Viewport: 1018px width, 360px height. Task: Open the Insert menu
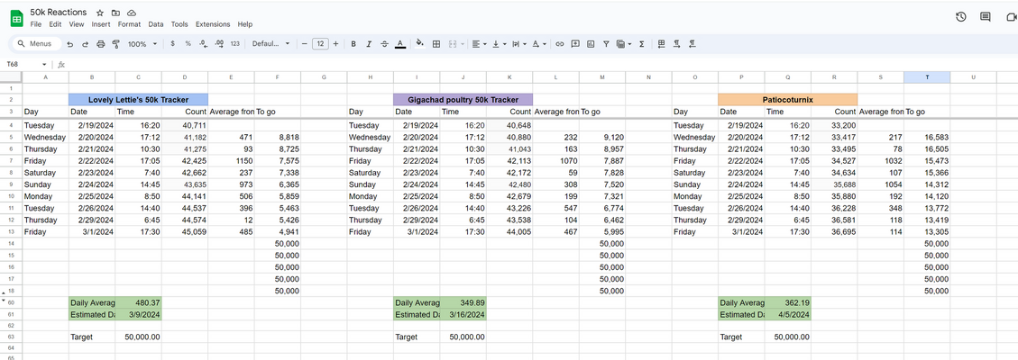(x=101, y=24)
